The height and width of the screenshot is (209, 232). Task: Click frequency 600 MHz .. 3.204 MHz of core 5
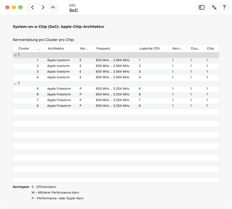coord(113,89)
